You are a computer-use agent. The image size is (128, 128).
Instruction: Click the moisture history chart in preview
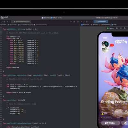click(121, 112)
